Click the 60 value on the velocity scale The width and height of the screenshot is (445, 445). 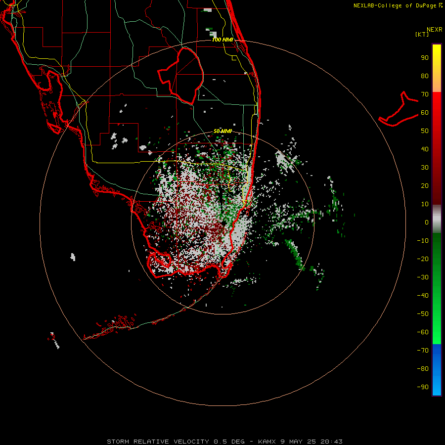(x=425, y=113)
